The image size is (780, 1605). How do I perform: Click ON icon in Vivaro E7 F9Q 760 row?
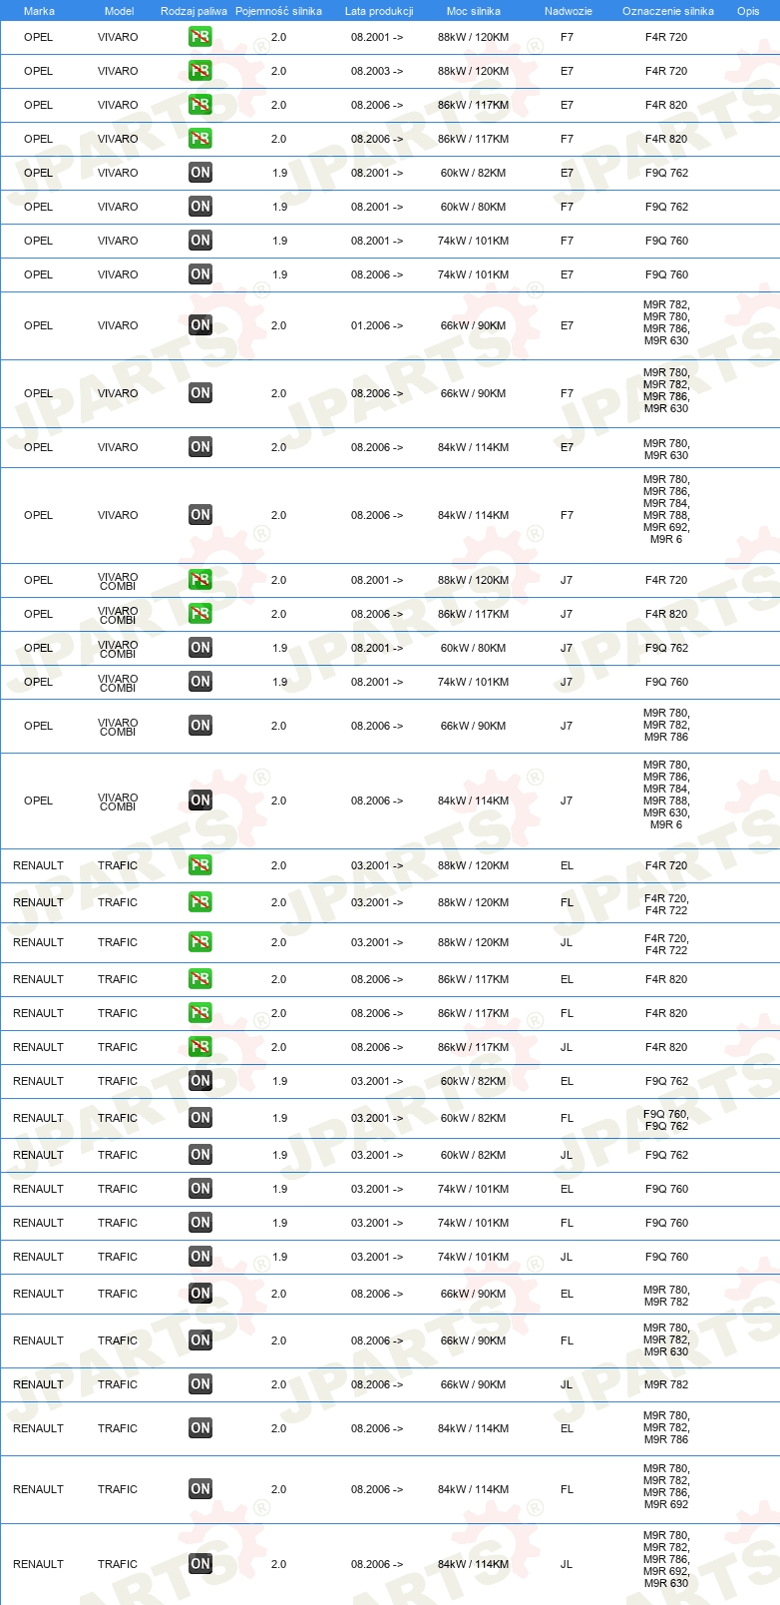tap(200, 274)
